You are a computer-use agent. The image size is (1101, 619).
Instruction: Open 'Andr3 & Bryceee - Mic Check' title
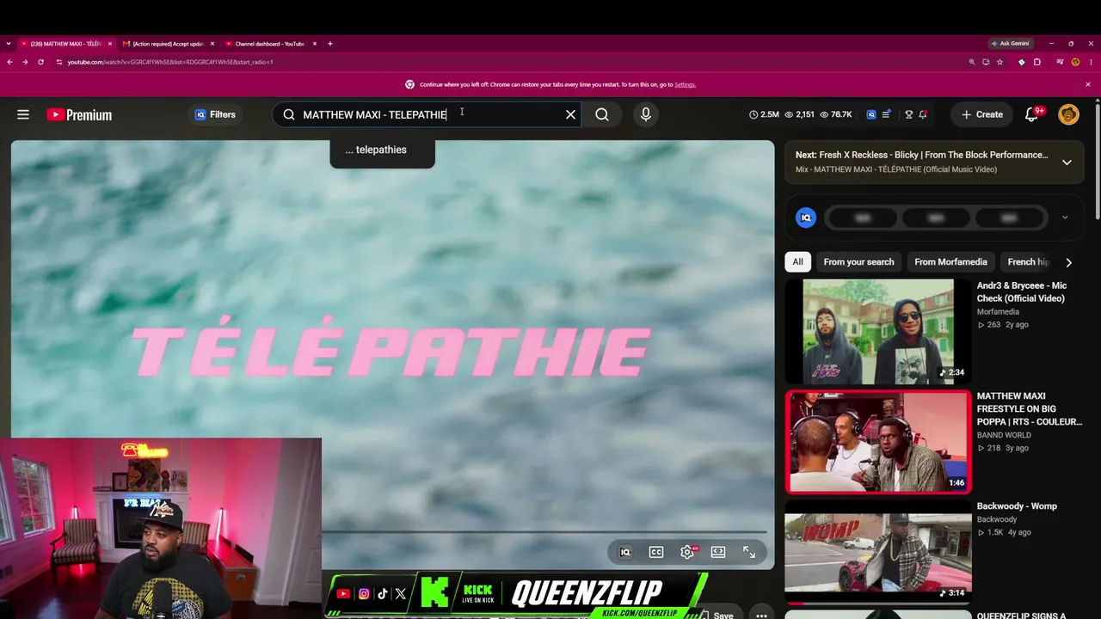tap(1021, 291)
